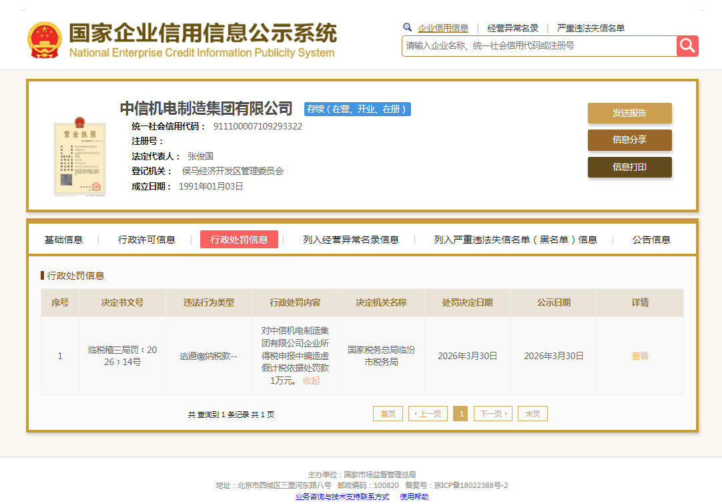
Task: Select the 企业信用信息 search category
Action: click(443, 28)
